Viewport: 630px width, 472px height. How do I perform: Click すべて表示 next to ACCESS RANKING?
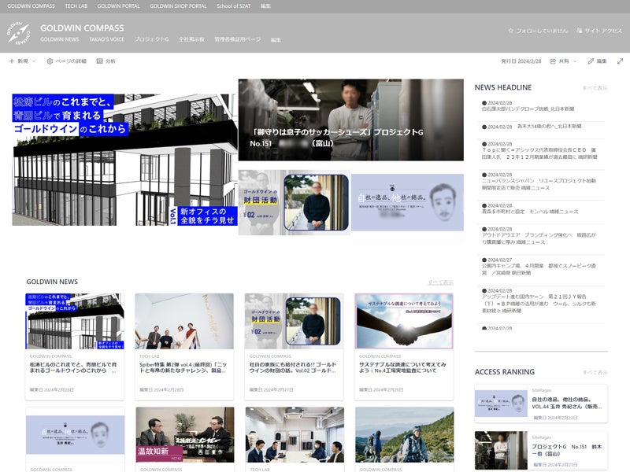[x=595, y=372]
